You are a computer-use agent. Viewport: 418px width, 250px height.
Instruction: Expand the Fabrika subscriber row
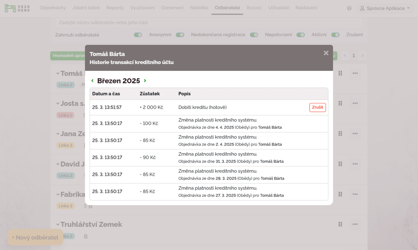coord(58,195)
